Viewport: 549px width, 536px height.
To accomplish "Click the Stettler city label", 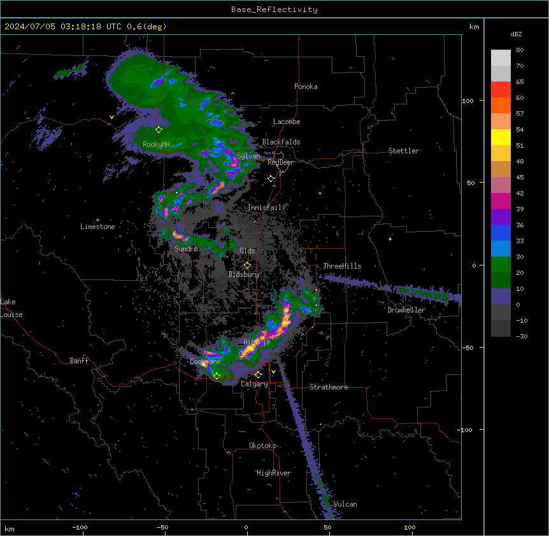I will click(x=404, y=151).
